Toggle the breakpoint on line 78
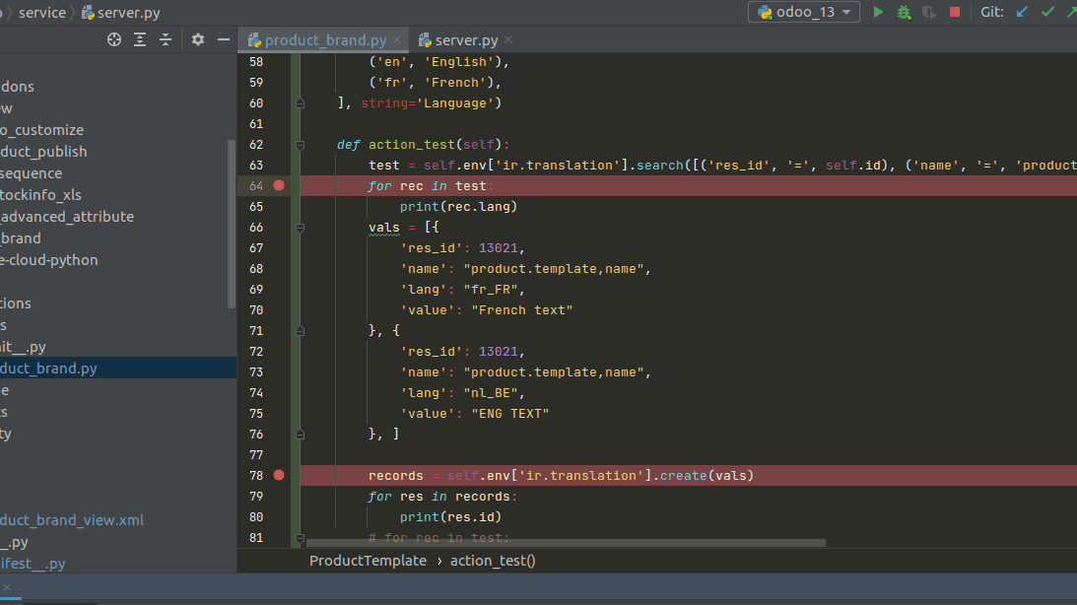The width and height of the screenshot is (1077, 605). pos(279,475)
